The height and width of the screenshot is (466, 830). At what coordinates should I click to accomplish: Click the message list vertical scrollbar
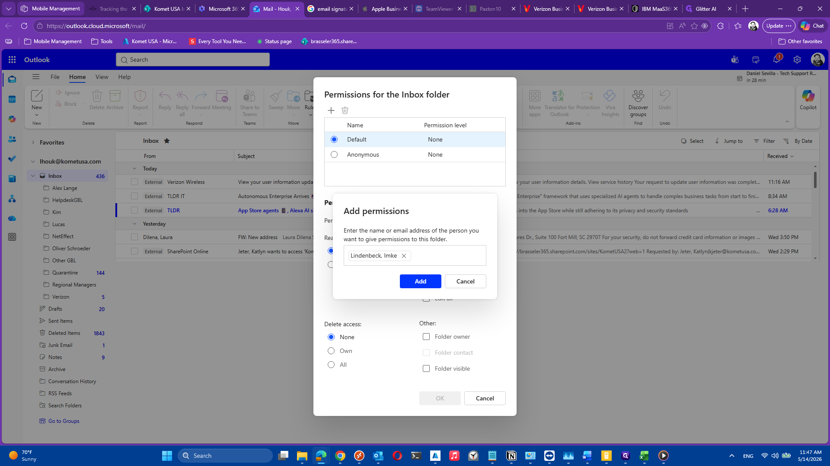815,179
